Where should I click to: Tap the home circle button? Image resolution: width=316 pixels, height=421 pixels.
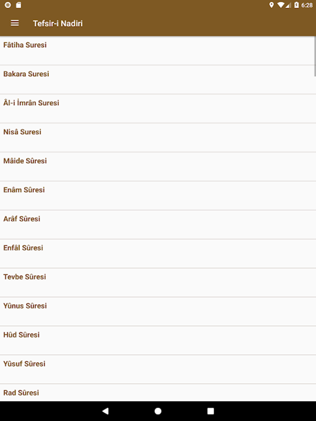(158, 411)
